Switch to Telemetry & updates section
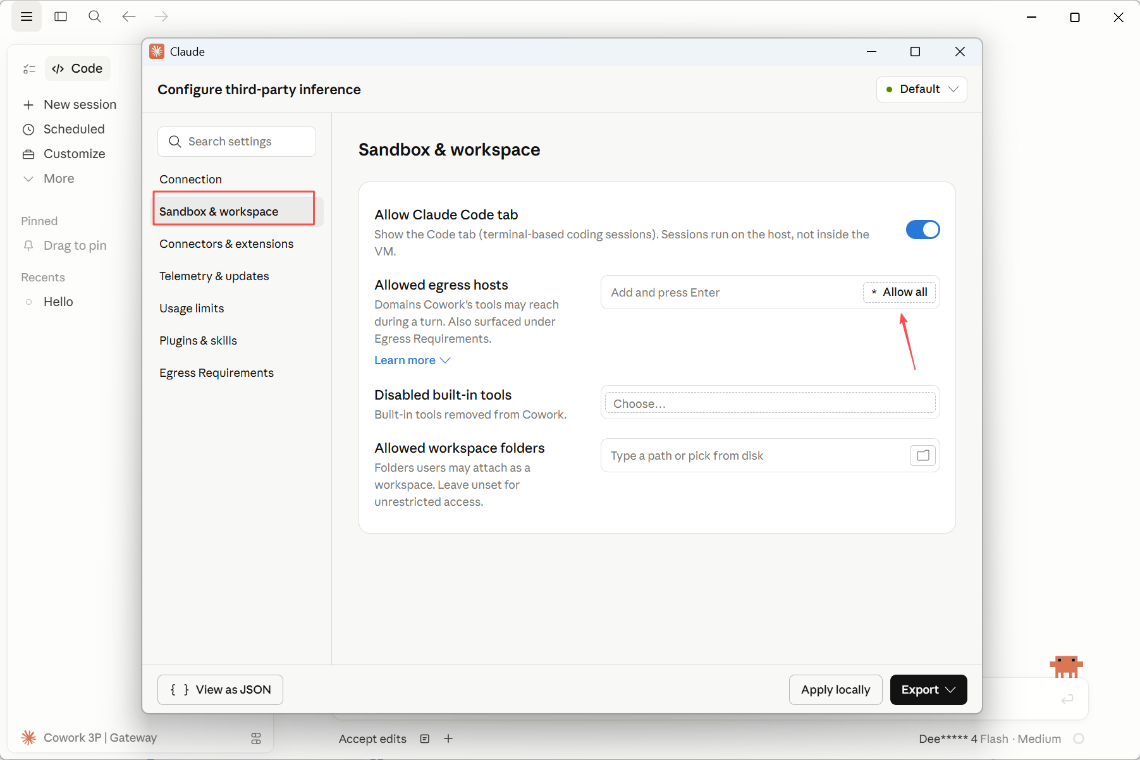The height and width of the screenshot is (760, 1140). pyautogui.click(x=214, y=276)
